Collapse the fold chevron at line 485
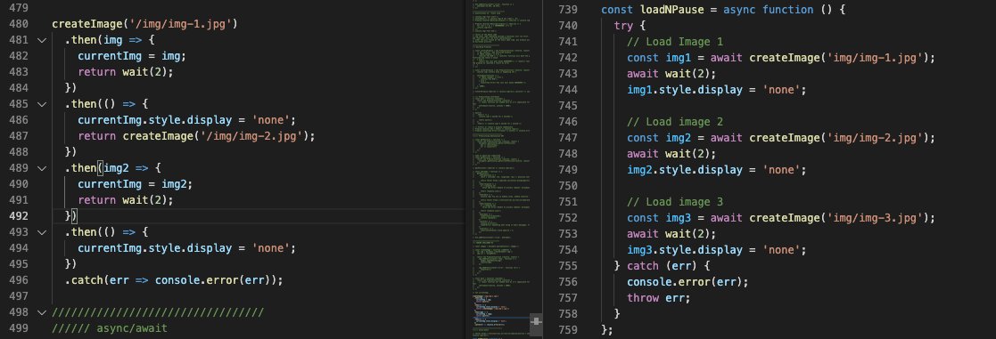Viewport: 996px width, 339px height. coord(42,104)
